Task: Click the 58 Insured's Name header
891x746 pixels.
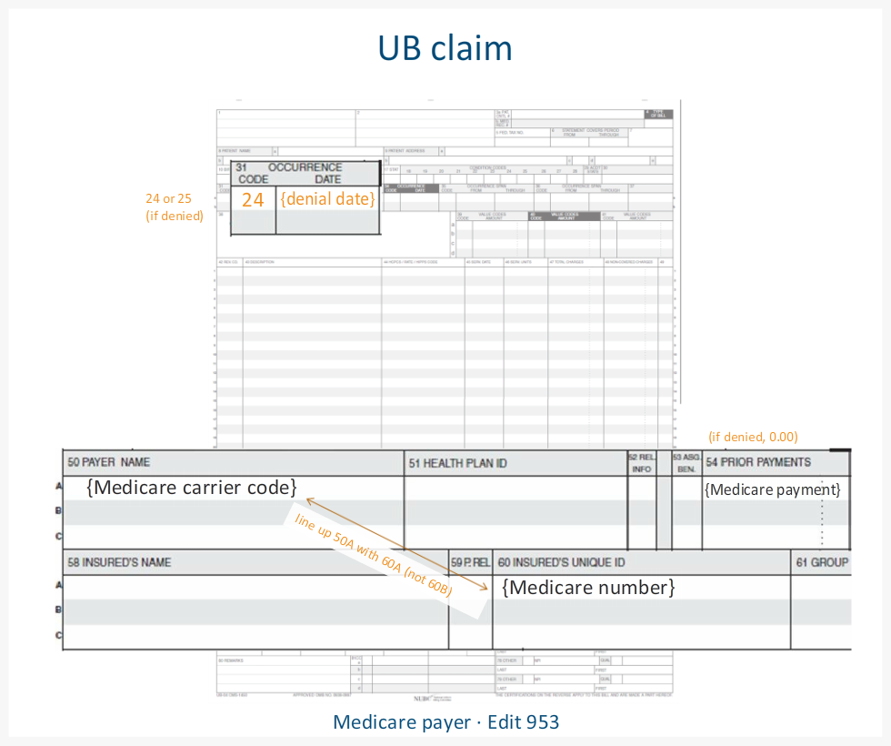Action: tap(119, 562)
